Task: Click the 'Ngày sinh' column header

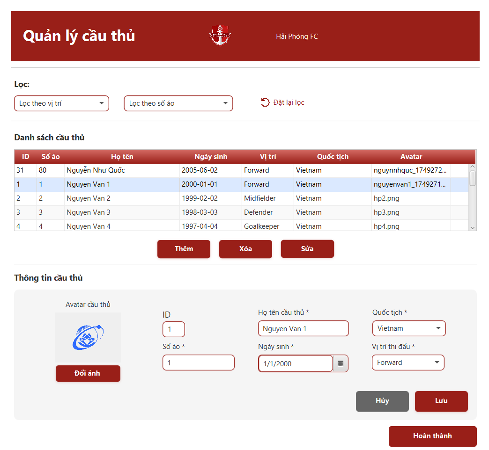Action: coord(210,157)
